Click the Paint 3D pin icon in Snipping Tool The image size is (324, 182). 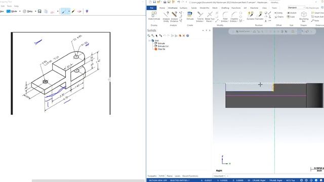click(x=87, y=11)
